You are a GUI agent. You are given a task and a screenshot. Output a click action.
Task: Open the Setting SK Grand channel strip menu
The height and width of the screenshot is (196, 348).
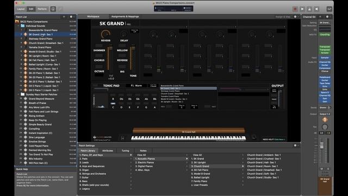pos(325,23)
